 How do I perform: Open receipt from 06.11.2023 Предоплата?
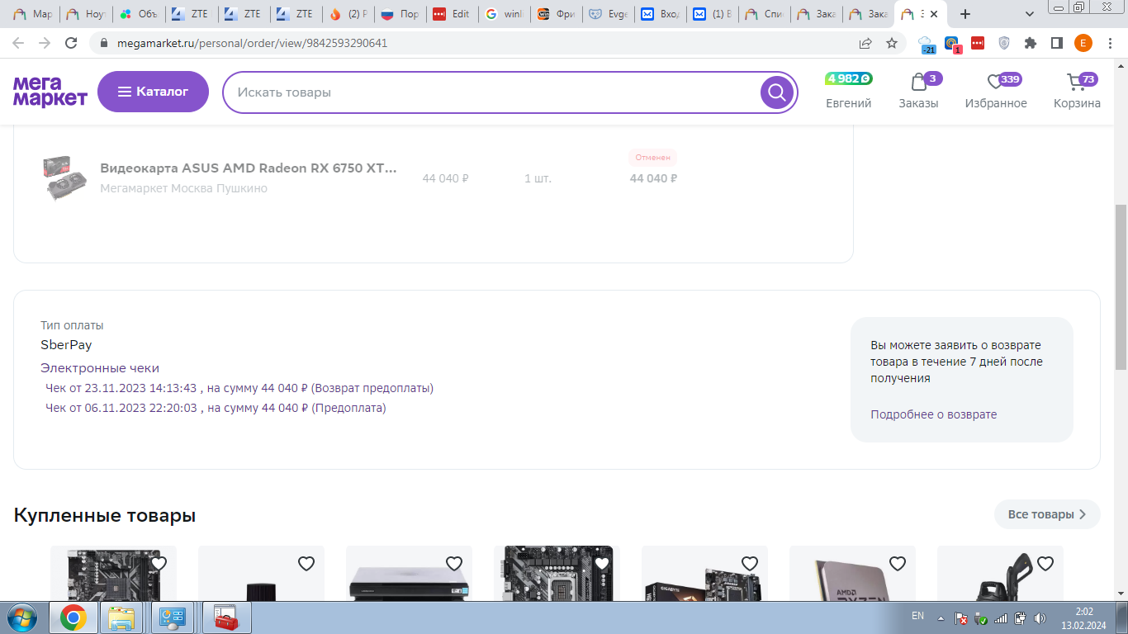[216, 408]
